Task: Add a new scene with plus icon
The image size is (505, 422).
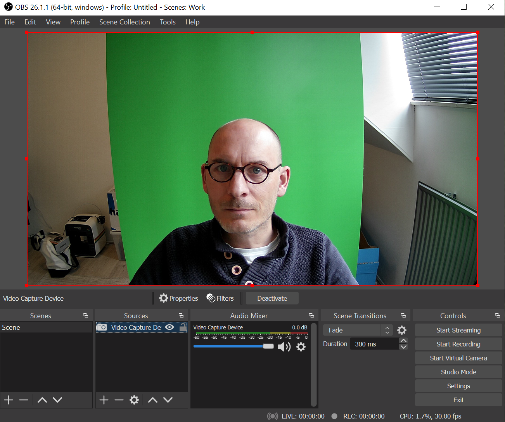Action: pyautogui.click(x=9, y=400)
